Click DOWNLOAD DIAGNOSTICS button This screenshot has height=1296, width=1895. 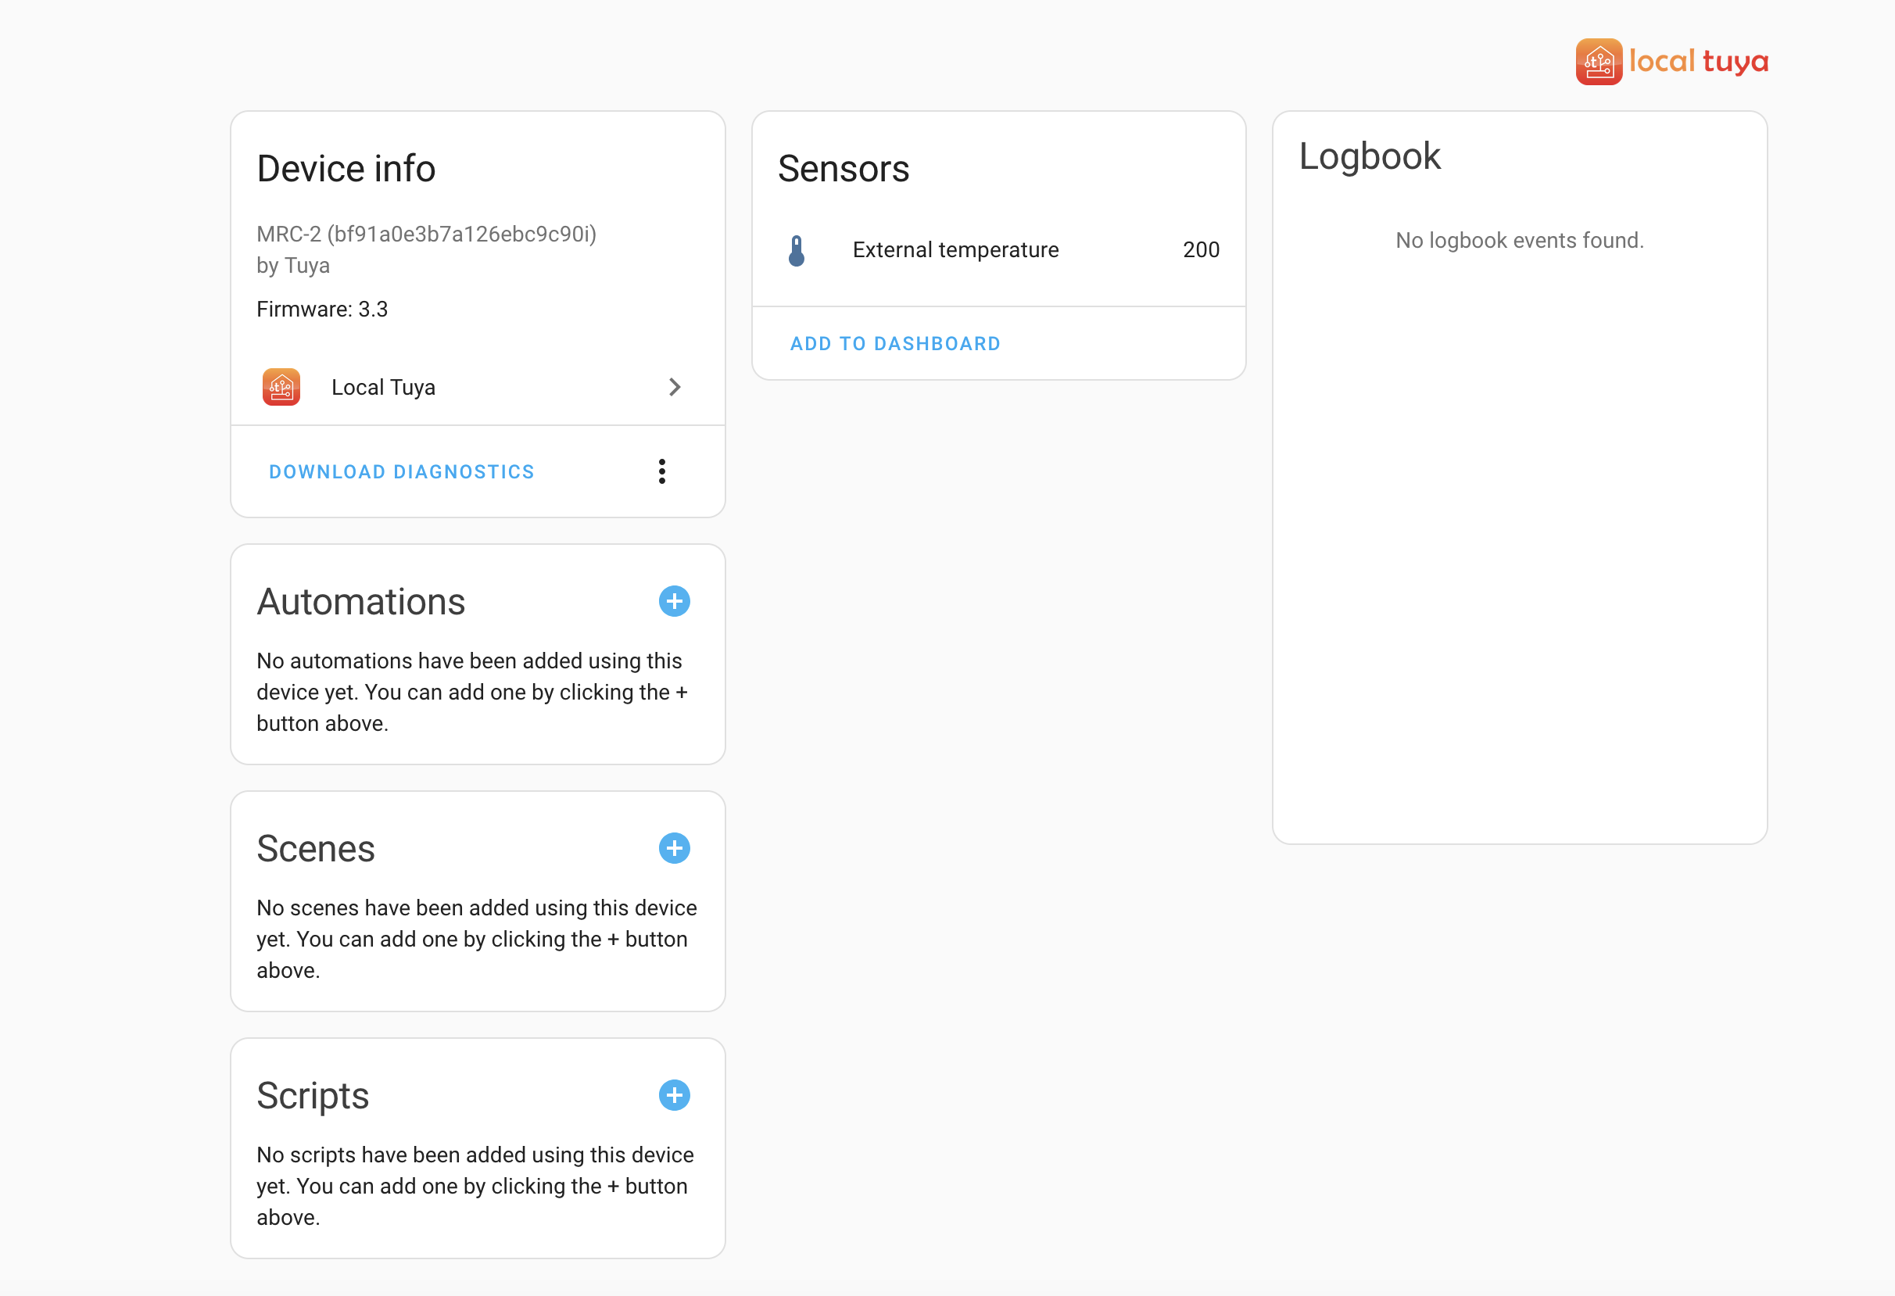pyautogui.click(x=401, y=472)
